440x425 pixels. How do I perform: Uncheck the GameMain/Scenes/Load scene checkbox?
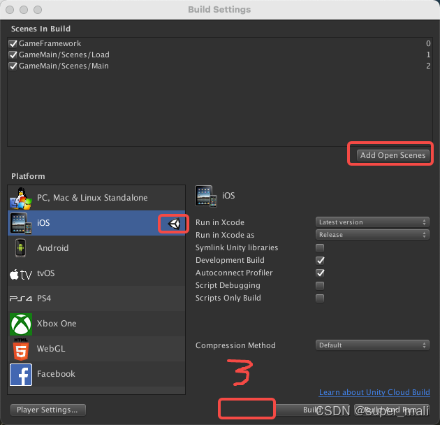(13, 55)
